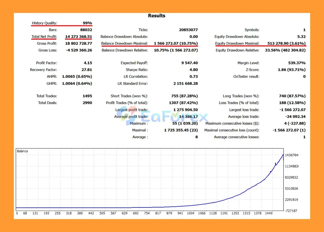Click the "History Quality:" label
Image resolution: width=324 pixels, height=232 pixels.
[x=45, y=23]
